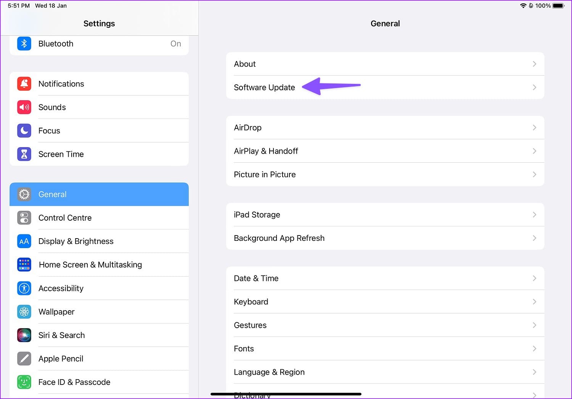Tap the 100% battery percentage
572x399 pixels.
point(543,6)
